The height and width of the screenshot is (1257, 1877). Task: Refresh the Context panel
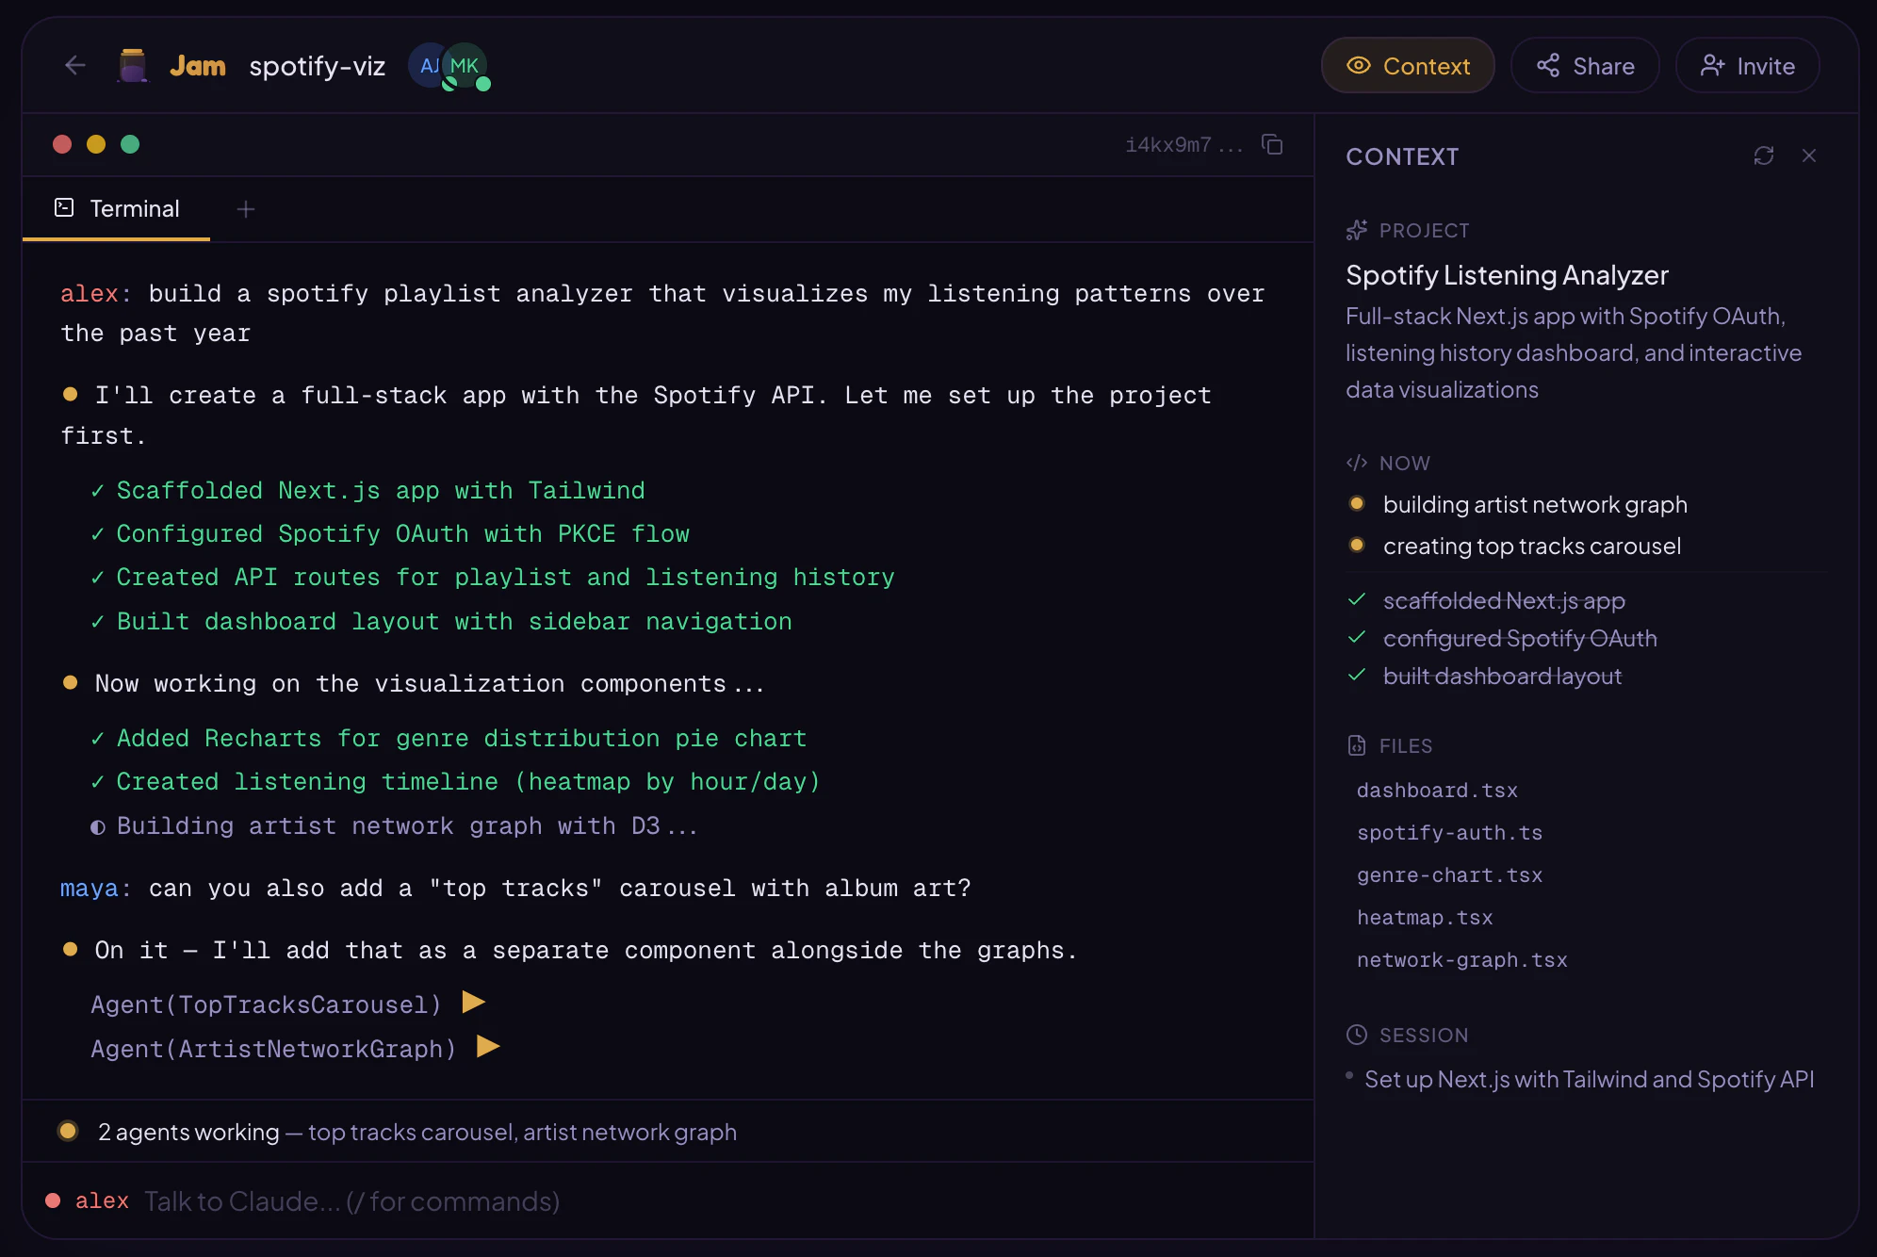pos(1763,155)
